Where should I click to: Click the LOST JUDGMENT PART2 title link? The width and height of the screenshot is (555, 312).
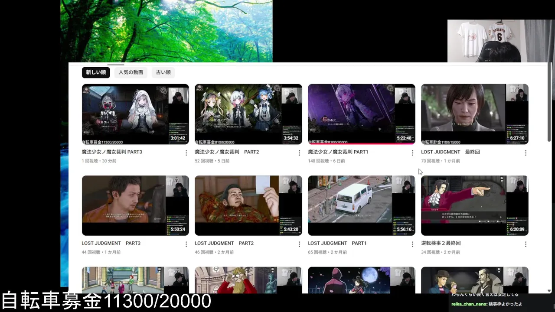(224, 243)
